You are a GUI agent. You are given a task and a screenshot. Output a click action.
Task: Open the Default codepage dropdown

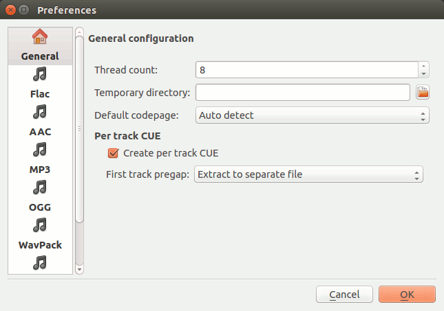coord(312,115)
